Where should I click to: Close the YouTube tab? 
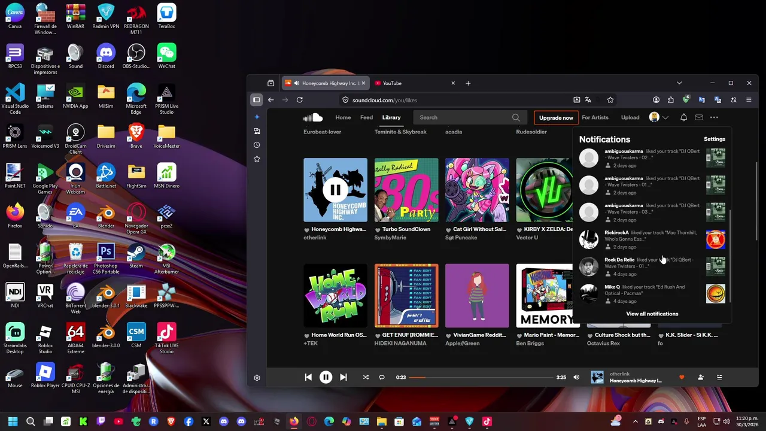(x=453, y=83)
